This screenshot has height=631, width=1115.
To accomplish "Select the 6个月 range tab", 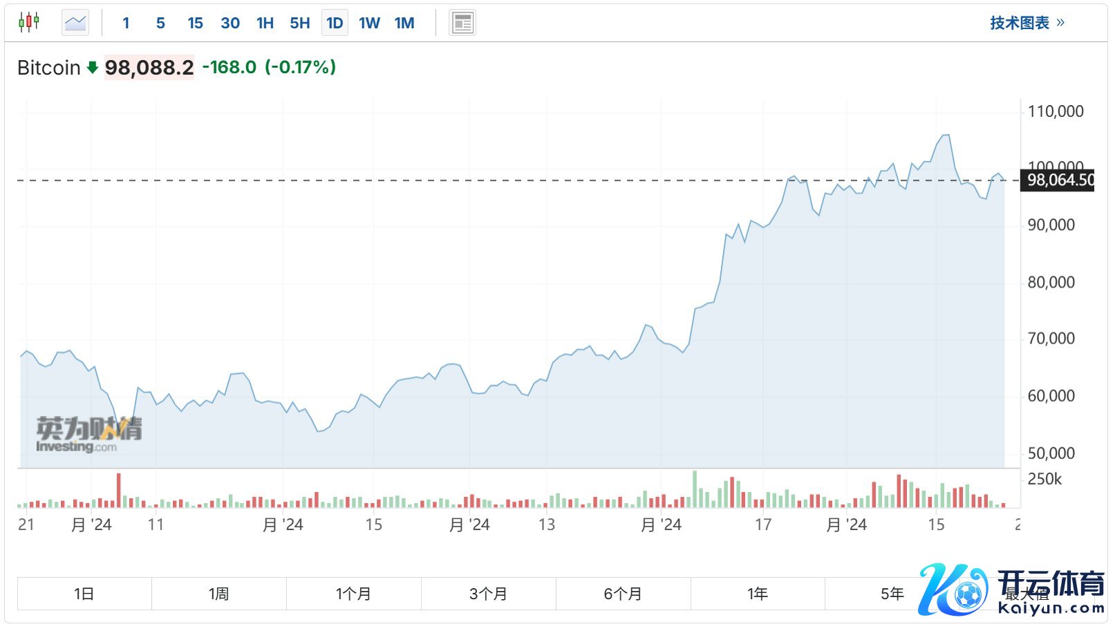I will point(623,594).
